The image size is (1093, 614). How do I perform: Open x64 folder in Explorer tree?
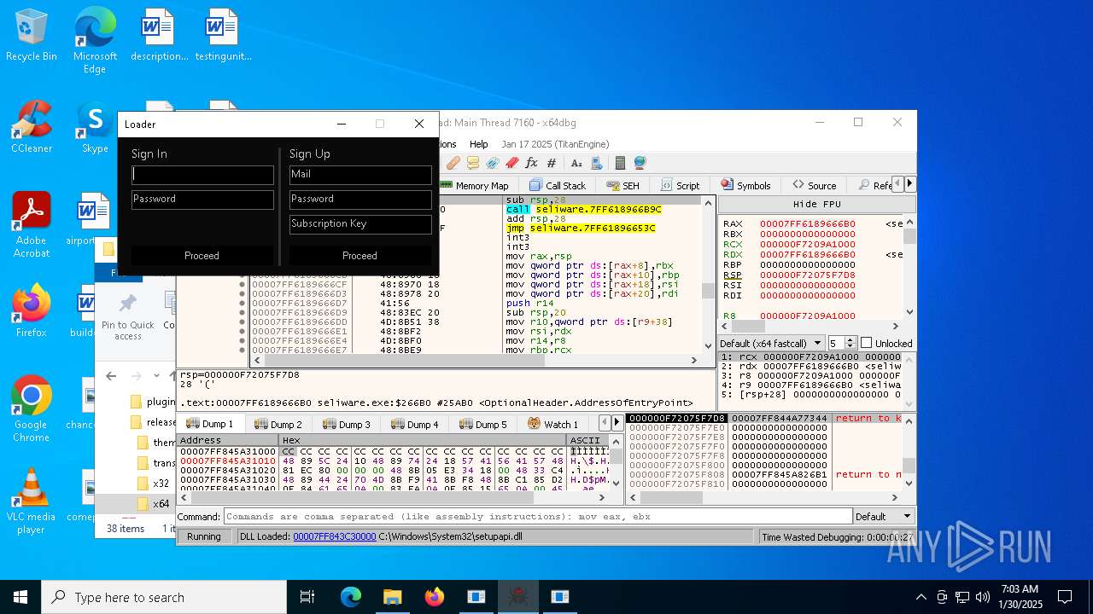[x=161, y=504]
